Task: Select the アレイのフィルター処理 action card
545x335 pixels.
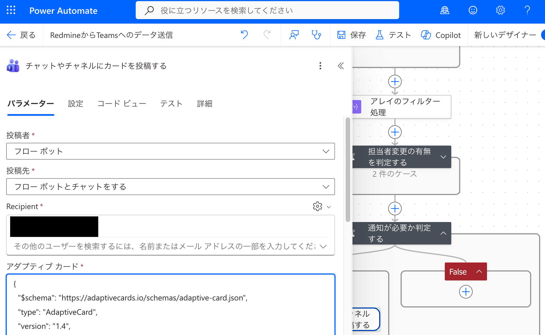Action: click(402, 107)
